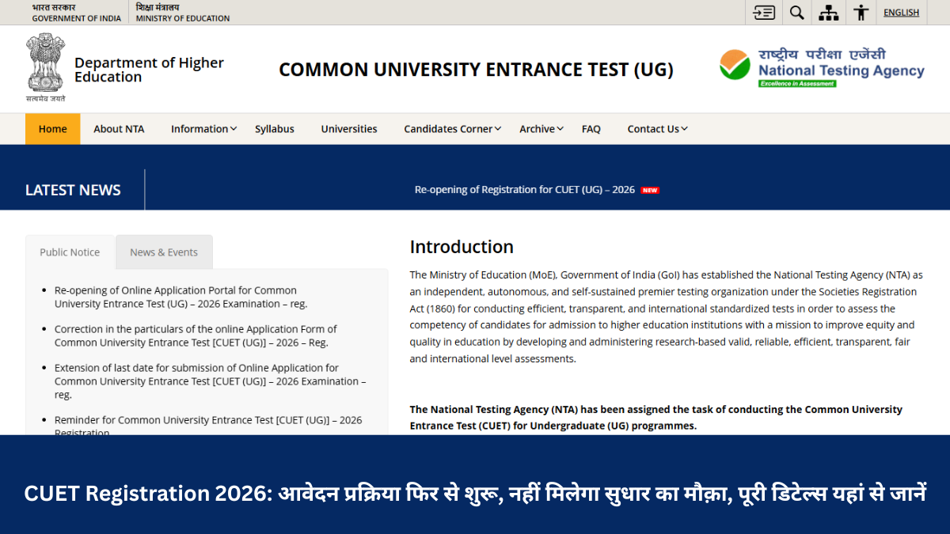Open the Information dropdown menu

[x=201, y=128]
